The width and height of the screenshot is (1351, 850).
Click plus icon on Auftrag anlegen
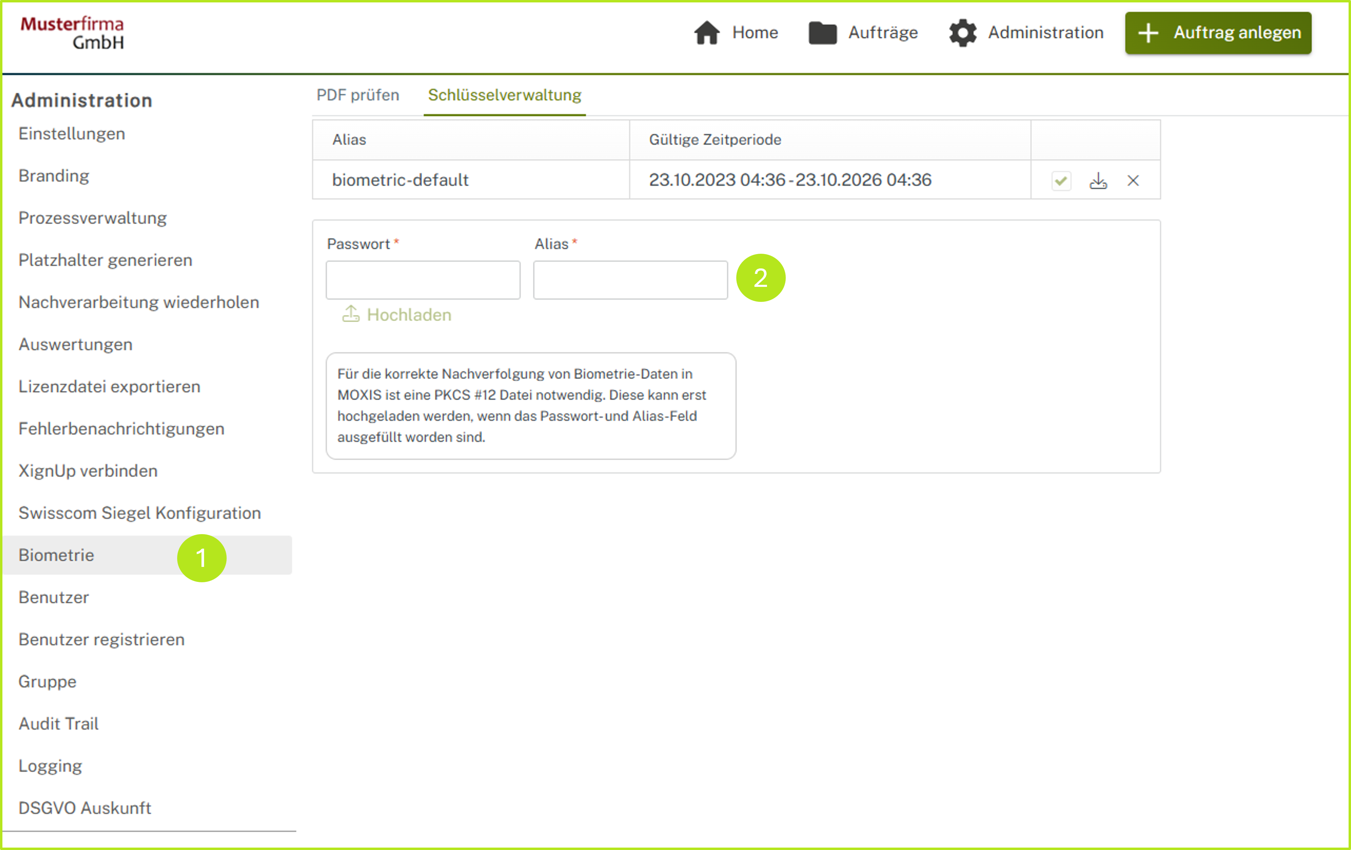[1148, 32]
